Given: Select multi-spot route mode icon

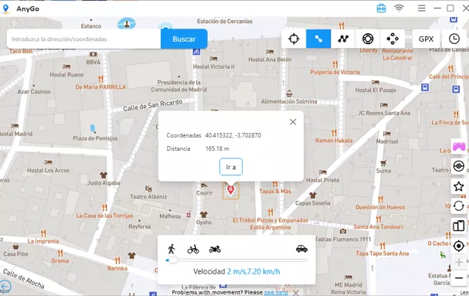Looking at the screenshot, I should point(343,39).
